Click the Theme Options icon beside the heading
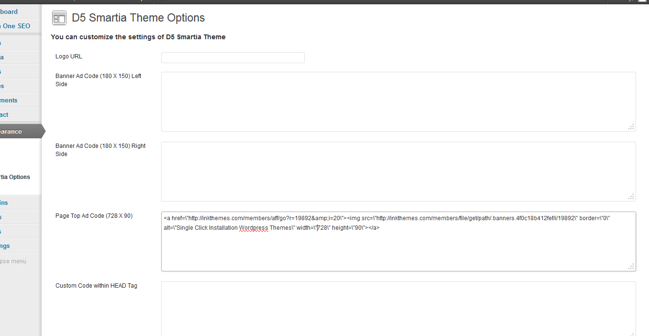The image size is (649, 336). tap(59, 18)
